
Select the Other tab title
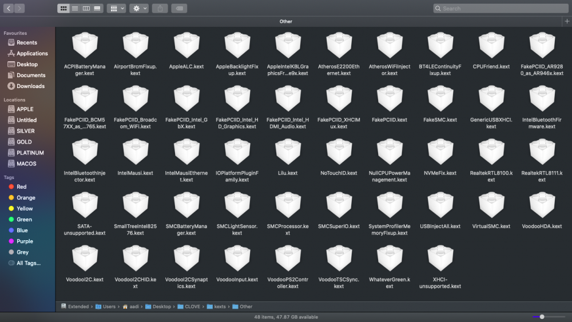click(x=286, y=22)
